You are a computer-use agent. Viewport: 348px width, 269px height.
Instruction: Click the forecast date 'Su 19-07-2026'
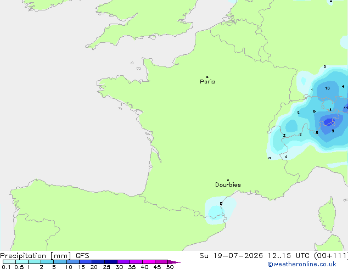(x=231, y=256)
